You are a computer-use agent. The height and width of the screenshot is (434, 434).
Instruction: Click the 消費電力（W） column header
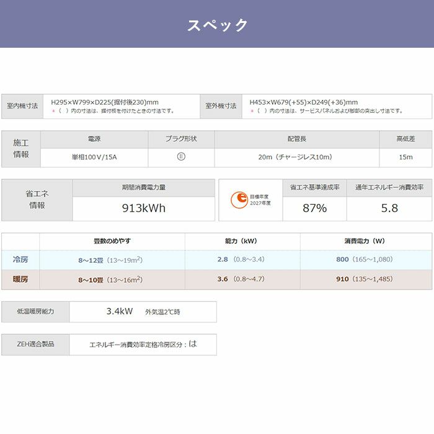366,241
